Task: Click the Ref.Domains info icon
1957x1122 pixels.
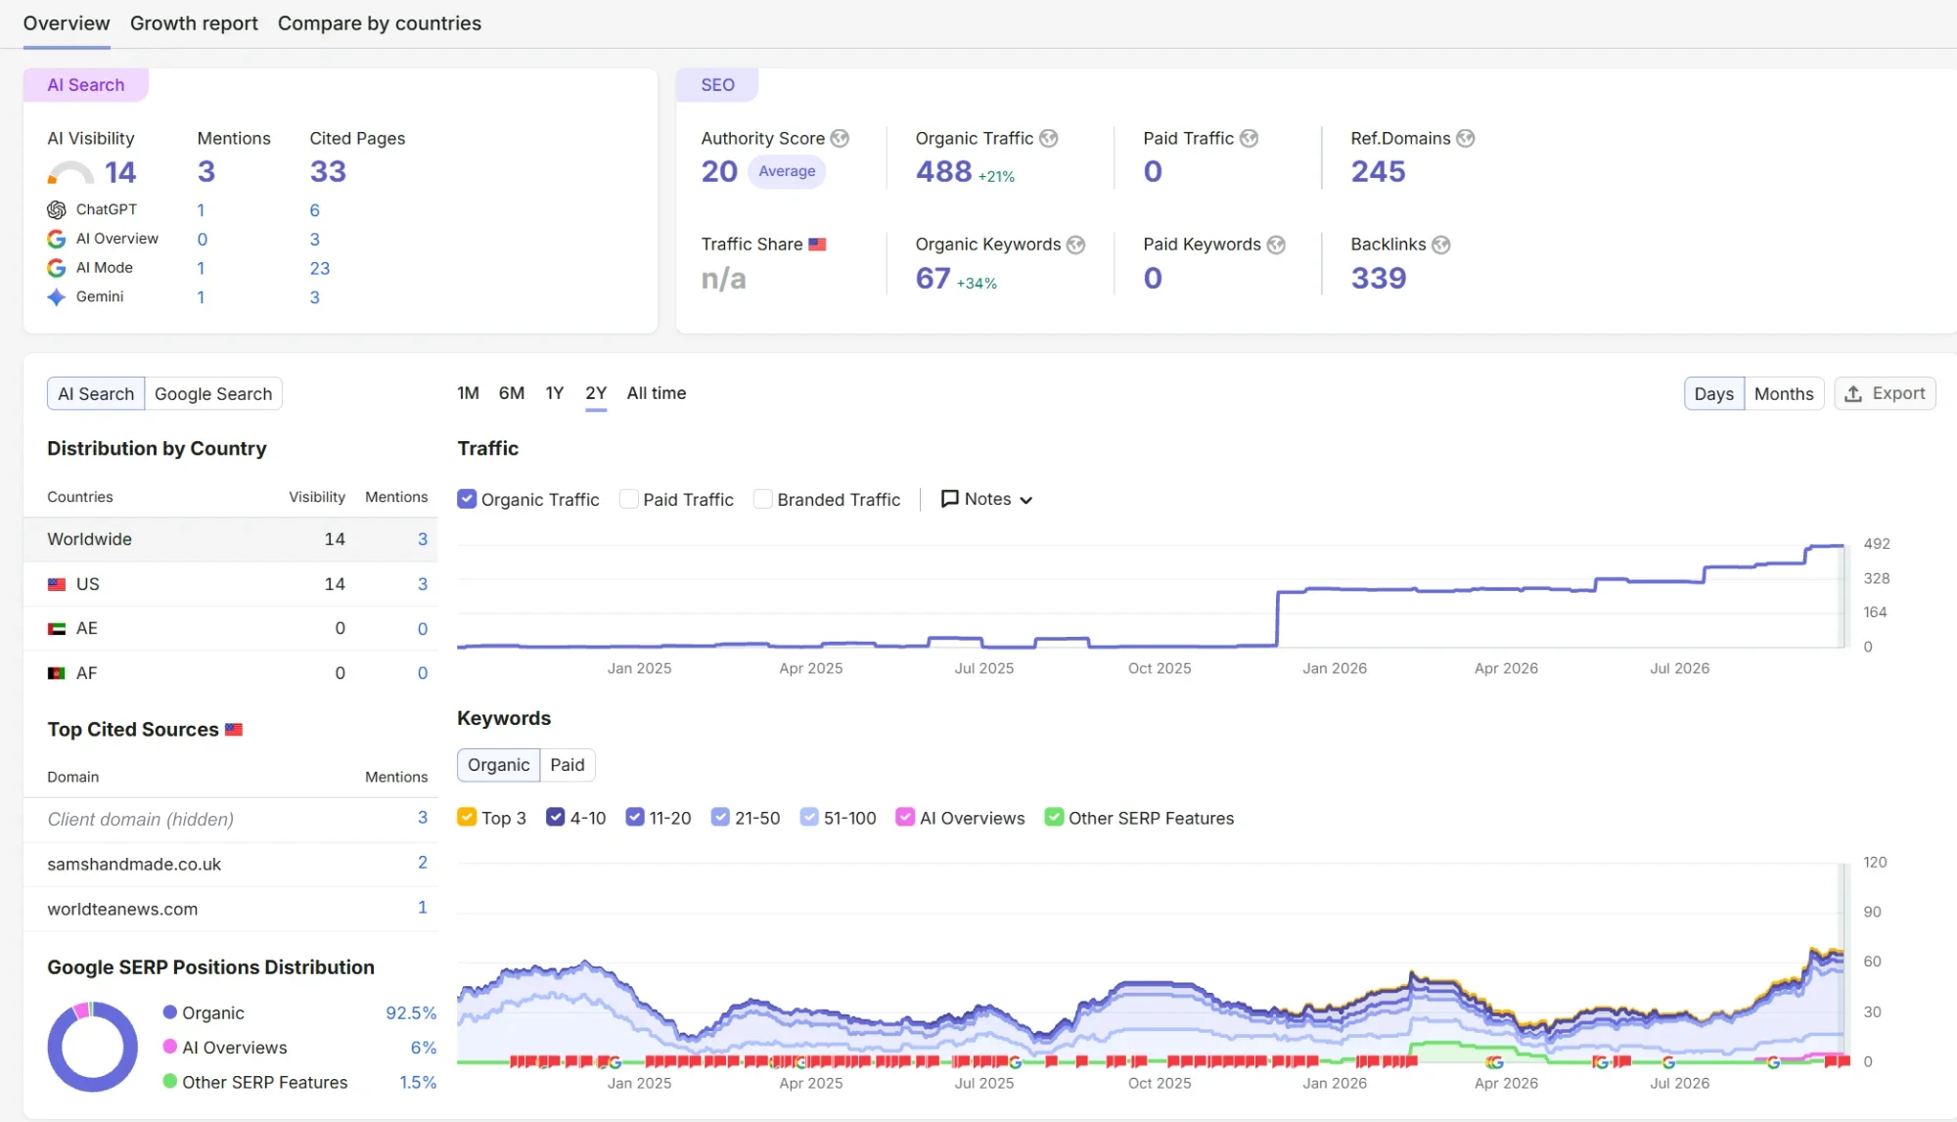Action: (x=1465, y=139)
